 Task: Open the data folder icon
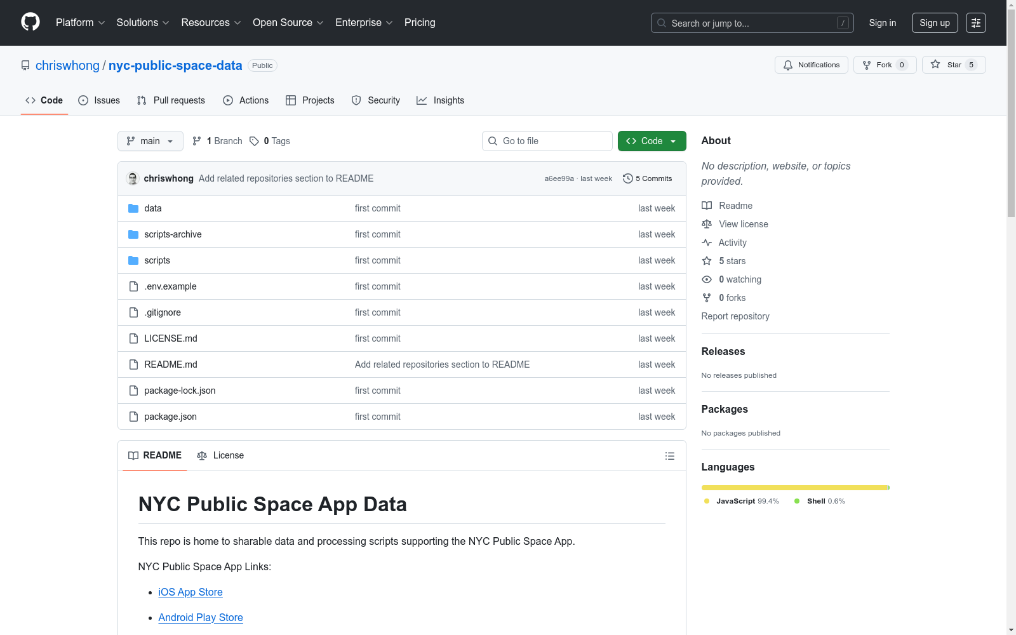[133, 208]
